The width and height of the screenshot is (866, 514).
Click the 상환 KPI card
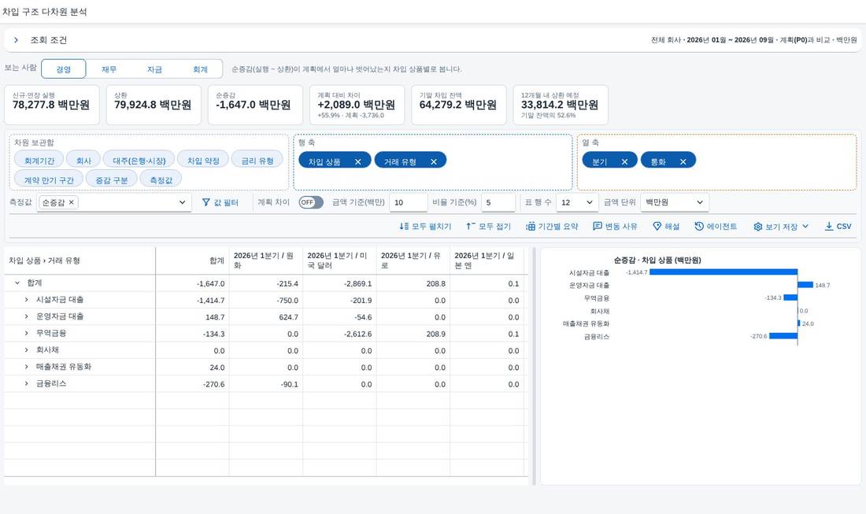point(154,105)
